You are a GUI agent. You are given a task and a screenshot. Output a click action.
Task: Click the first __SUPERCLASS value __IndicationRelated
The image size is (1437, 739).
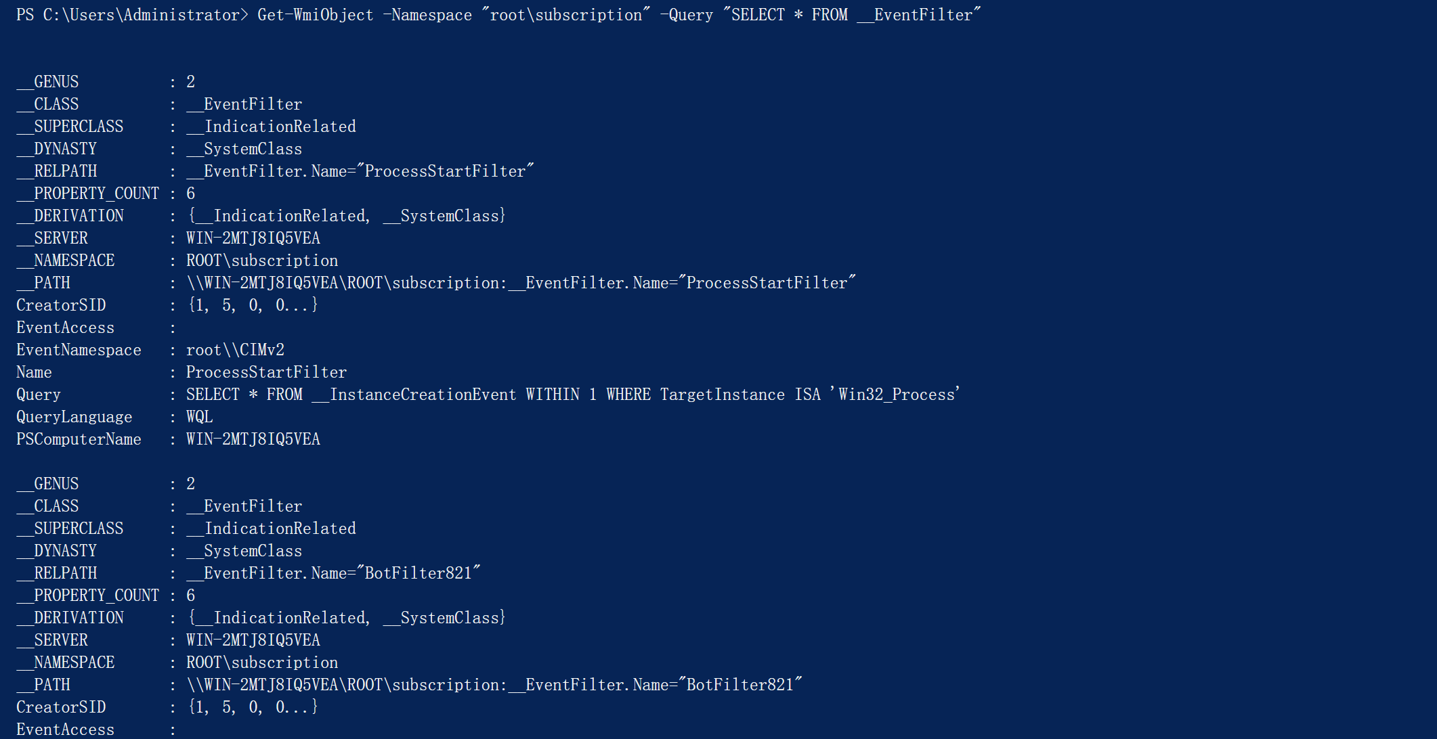(271, 127)
